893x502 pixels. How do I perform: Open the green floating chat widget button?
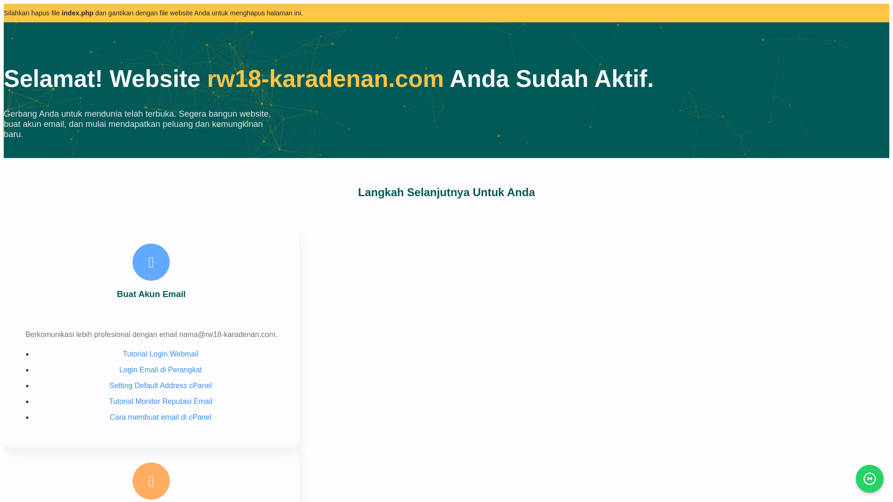coord(870,479)
